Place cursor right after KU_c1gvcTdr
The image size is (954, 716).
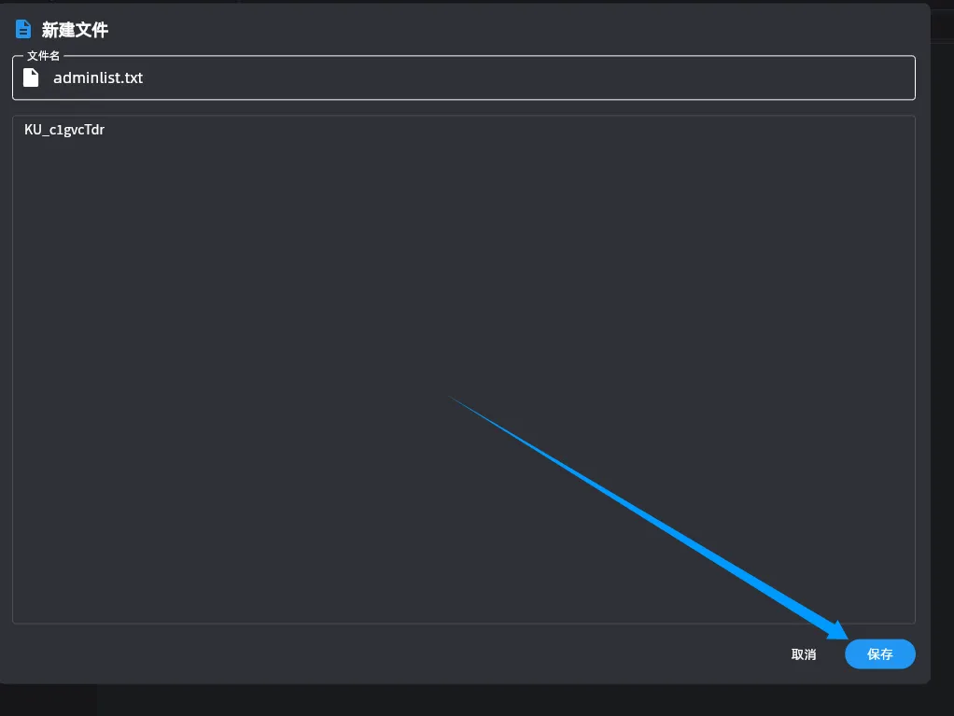click(x=105, y=130)
